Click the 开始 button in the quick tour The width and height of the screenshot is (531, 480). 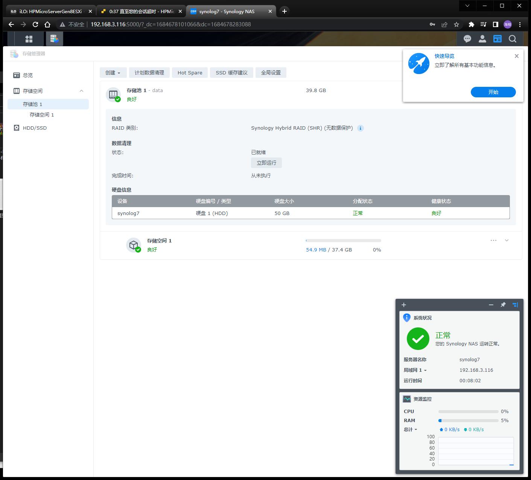(x=493, y=92)
